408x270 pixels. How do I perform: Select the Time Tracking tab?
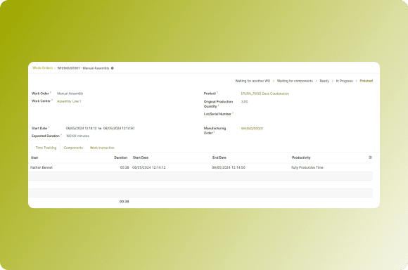[46, 148]
